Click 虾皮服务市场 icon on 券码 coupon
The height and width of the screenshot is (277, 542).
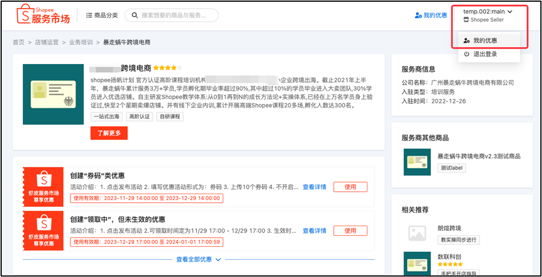coord(43,187)
